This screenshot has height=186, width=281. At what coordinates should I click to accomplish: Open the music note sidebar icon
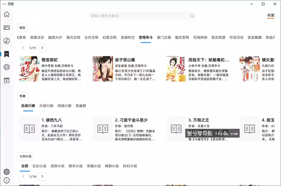(7, 41)
